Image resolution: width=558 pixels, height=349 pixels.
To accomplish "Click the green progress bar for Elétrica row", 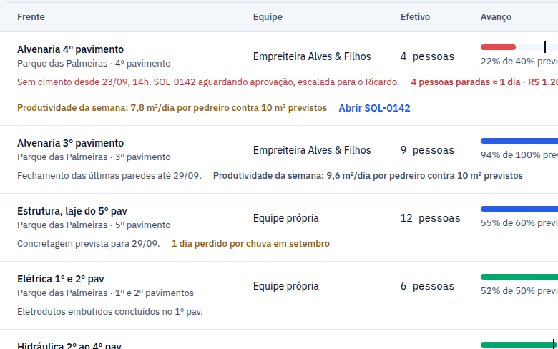I will click(519, 277).
